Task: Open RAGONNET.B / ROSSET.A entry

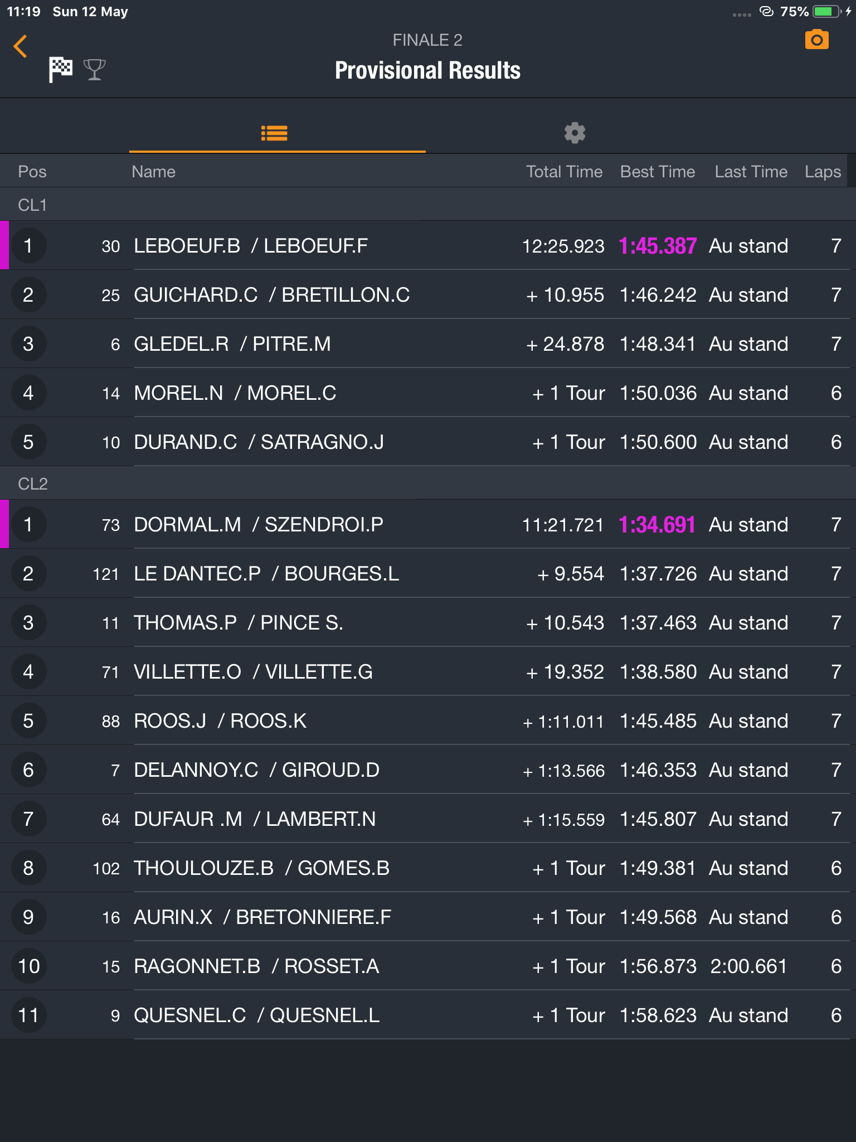Action: pyautogui.click(x=428, y=966)
